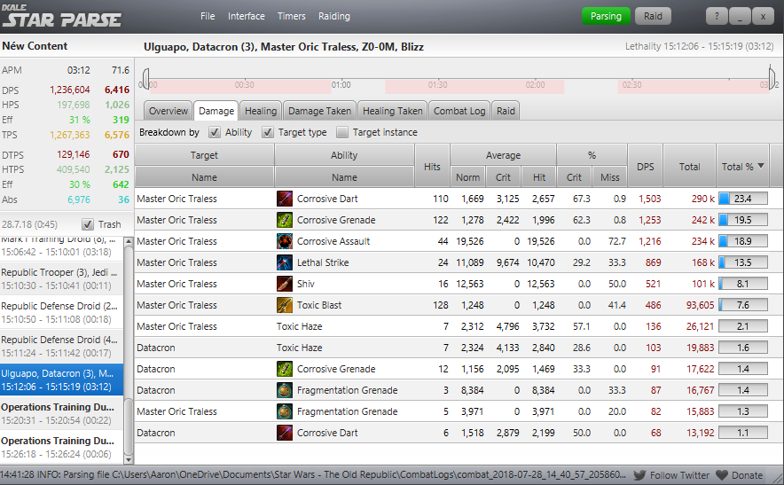Open the Healing Taken tab
The height and width of the screenshot is (485, 784).
pos(393,111)
